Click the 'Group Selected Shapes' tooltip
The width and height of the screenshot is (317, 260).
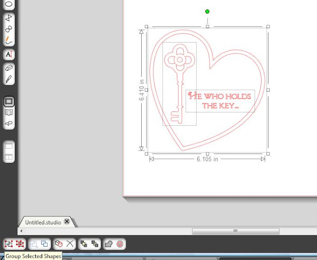coord(33,256)
